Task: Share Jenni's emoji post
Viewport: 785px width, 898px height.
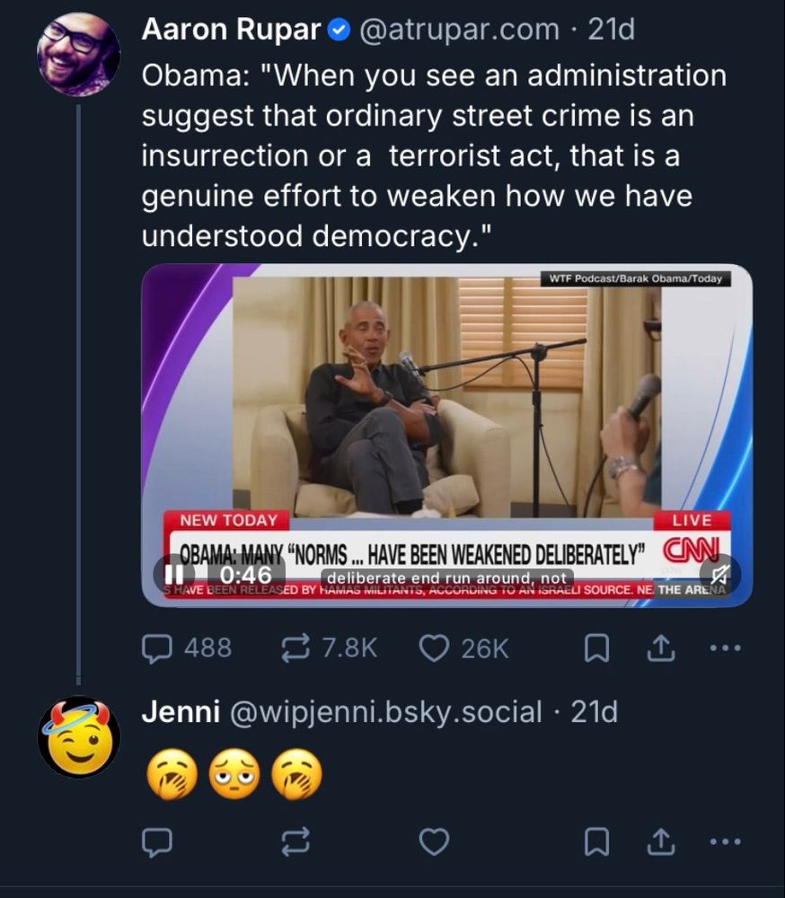Action: point(659,841)
